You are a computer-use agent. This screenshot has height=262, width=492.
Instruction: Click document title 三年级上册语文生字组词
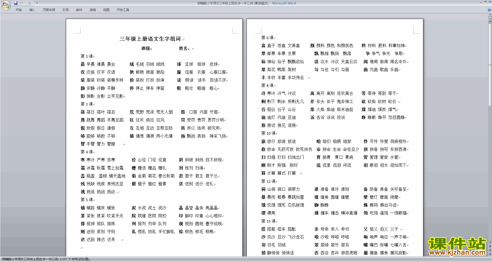tap(150, 39)
